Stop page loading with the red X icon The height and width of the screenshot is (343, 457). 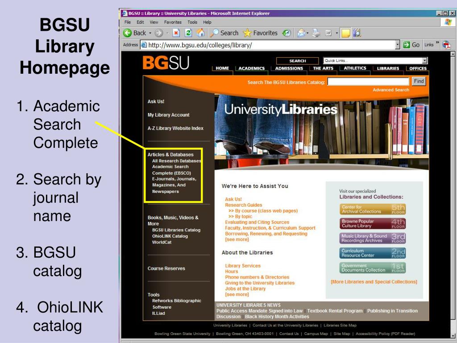pyautogui.click(x=176, y=33)
